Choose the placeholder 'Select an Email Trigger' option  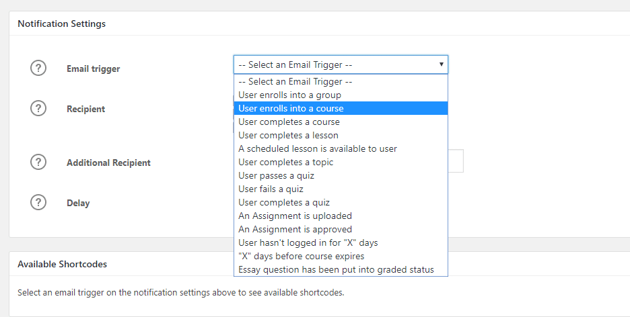pyautogui.click(x=295, y=82)
